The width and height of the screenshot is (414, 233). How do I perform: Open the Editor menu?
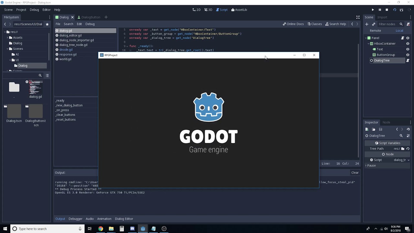(47, 10)
